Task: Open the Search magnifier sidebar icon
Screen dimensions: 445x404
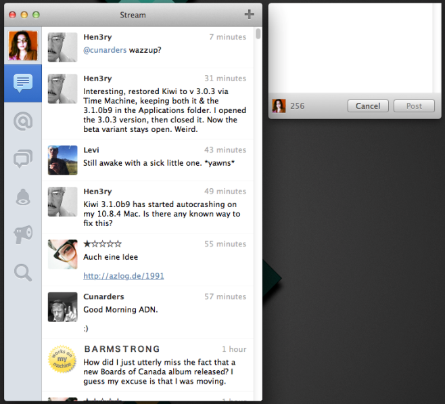Action: click(23, 273)
